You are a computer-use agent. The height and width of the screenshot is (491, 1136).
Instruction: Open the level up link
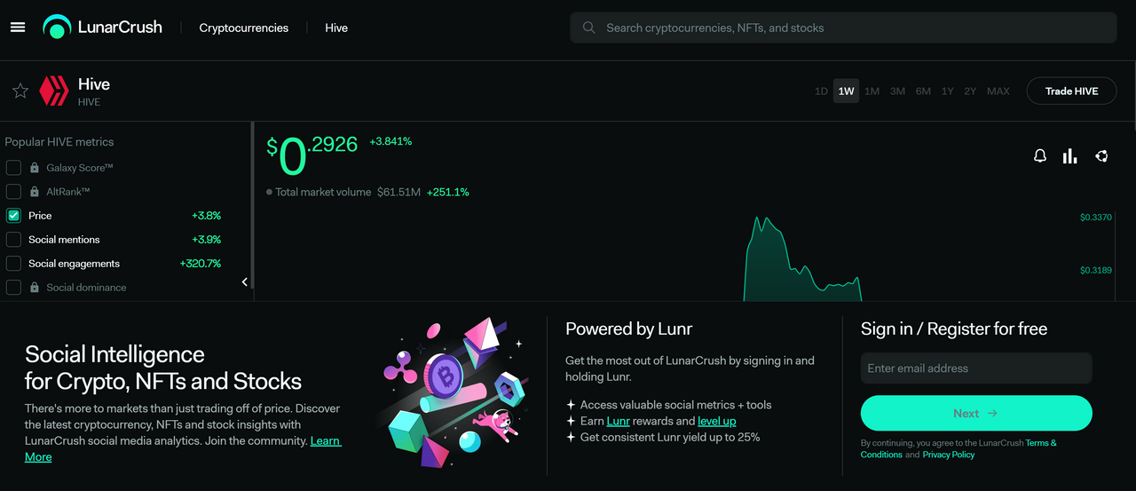pyautogui.click(x=717, y=421)
